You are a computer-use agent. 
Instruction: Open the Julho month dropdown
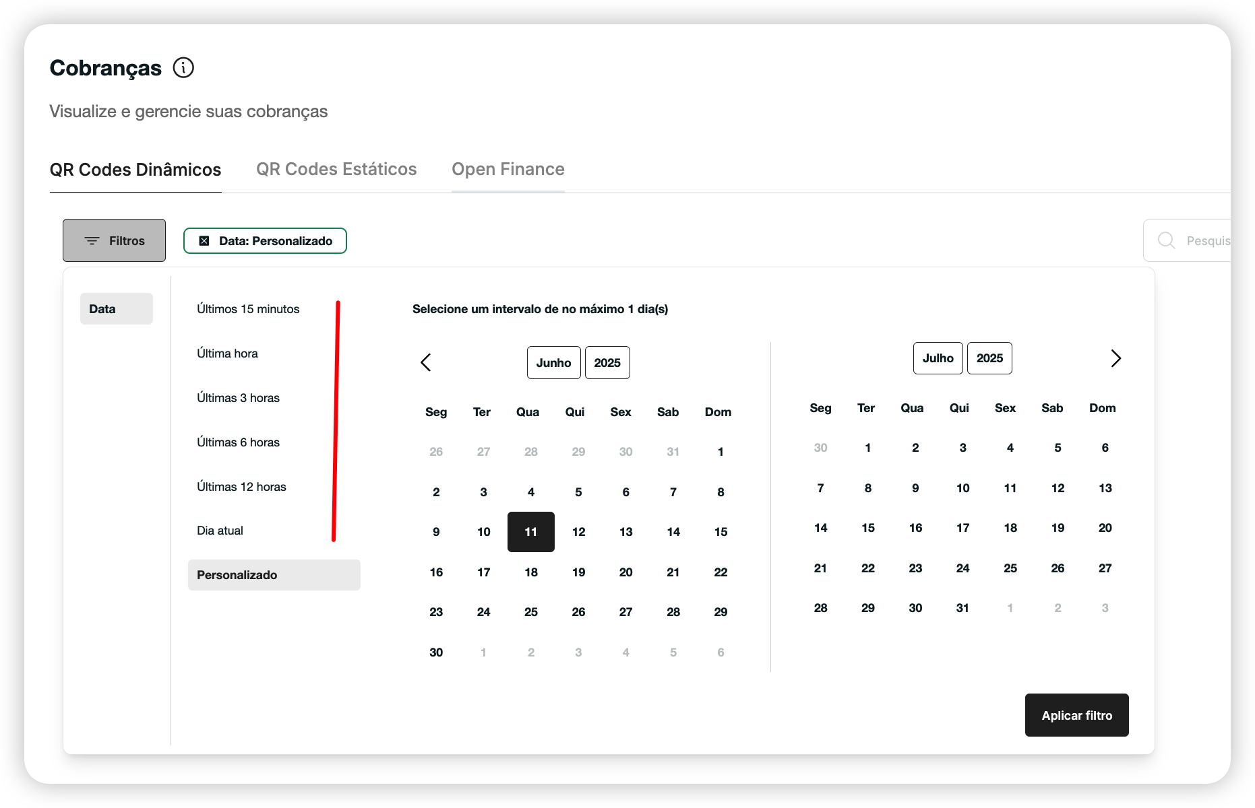point(938,358)
